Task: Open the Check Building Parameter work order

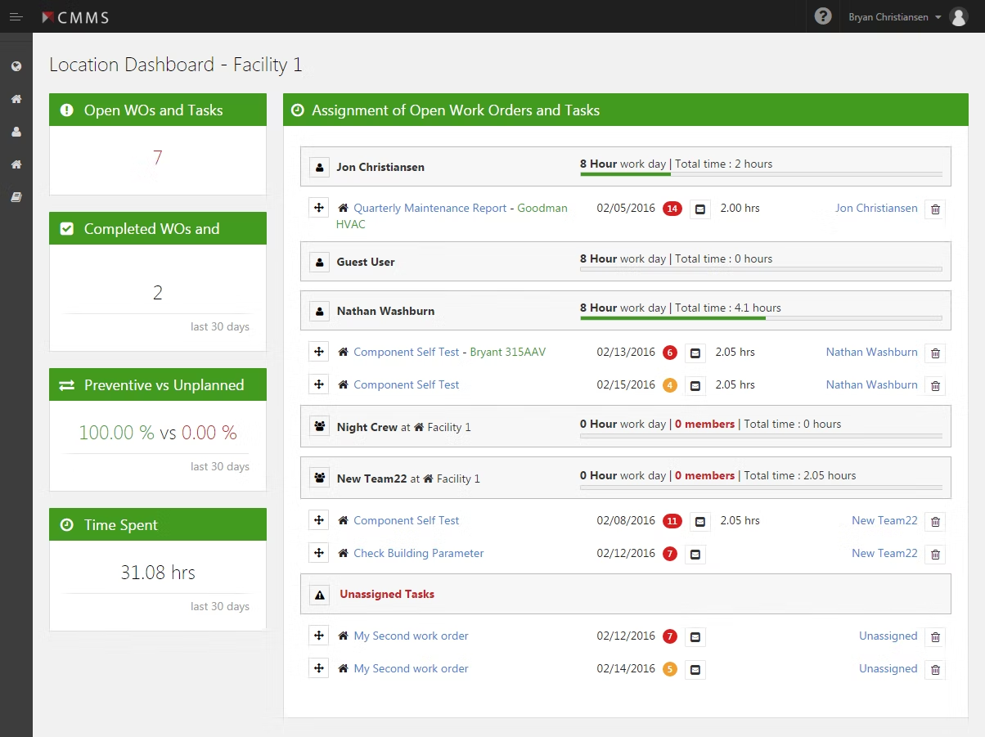Action: click(419, 553)
